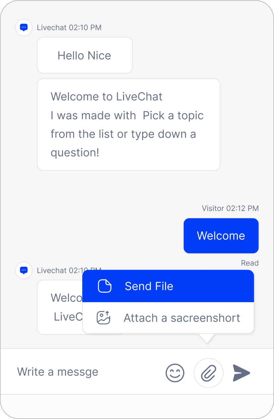Click the popup's pointer arrow above the paperclip
The height and width of the screenshot is (419, 274).
[x=207, y=338]
